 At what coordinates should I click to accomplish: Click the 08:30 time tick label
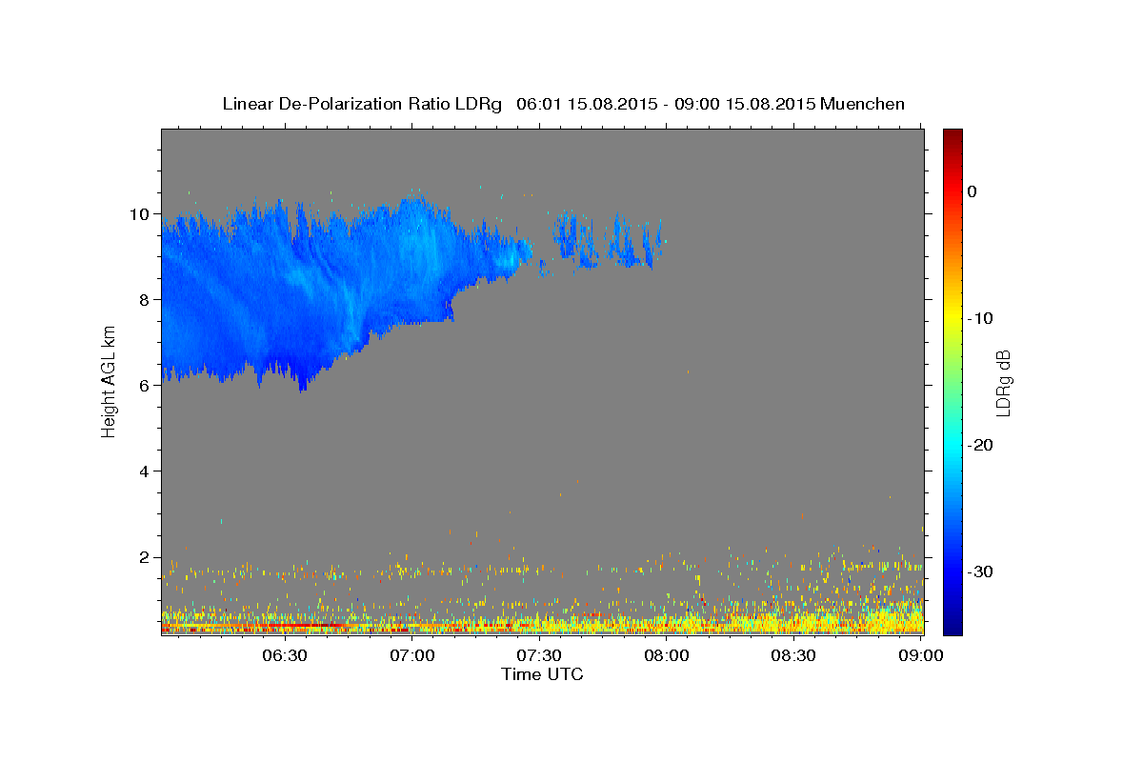pyautogui.click(x=793, y=656)
